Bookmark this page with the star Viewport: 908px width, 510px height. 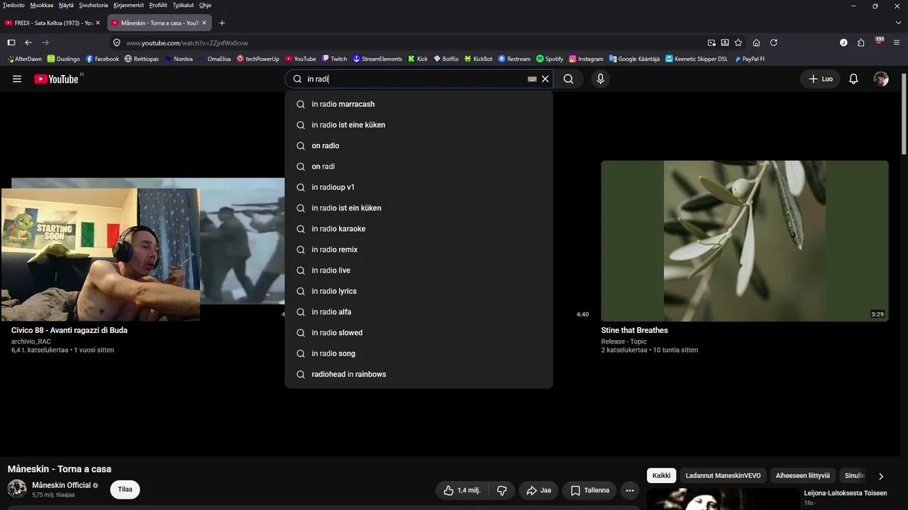click(x=738, y=42)
